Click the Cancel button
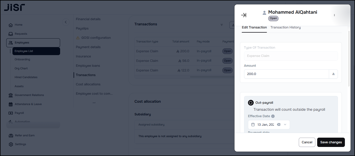This screenshot has height=156, width=355. pyautogui.click(x=307, y=142)
